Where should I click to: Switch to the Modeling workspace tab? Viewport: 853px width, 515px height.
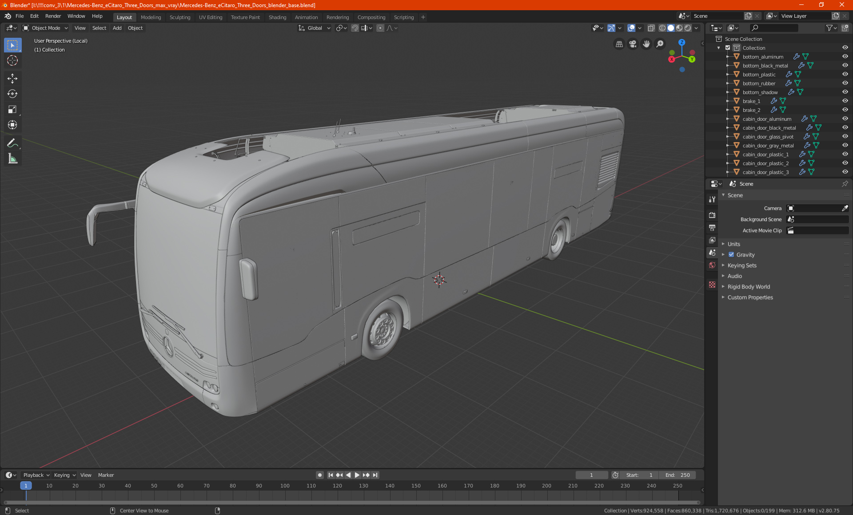tap(151, 17)
